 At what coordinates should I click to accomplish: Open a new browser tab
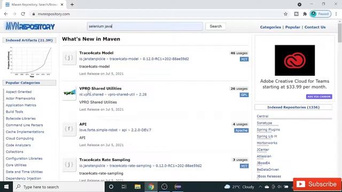pos(72,4)
